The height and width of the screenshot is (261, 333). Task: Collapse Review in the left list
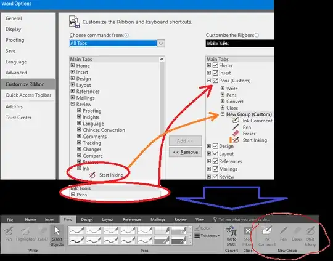pyautogui.click(x=73, y=104)
